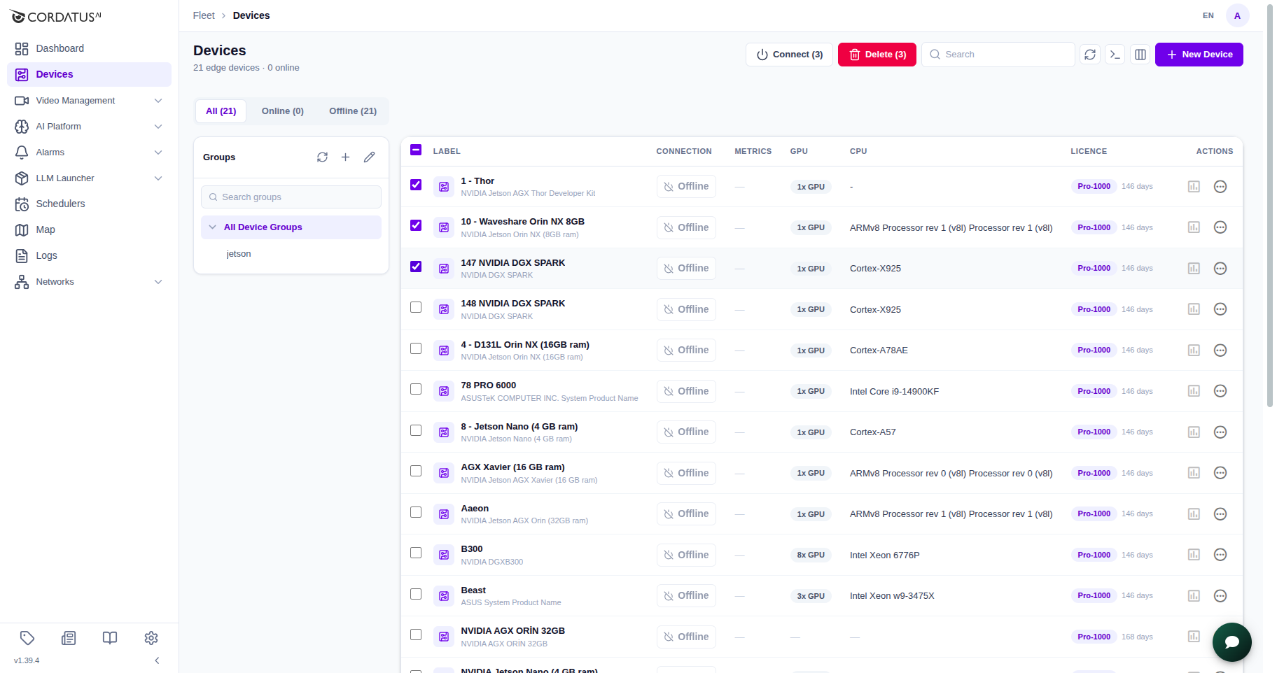The image size is (1277, 673).
Task: Open the tag icon in sidebar footer
Action: click(27, 638)
